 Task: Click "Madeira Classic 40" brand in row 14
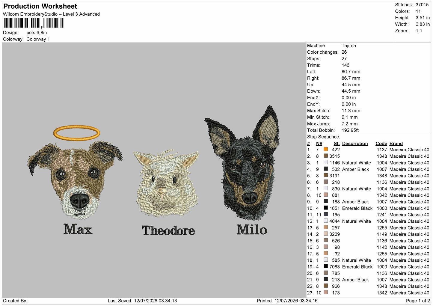tap(409, 234)
